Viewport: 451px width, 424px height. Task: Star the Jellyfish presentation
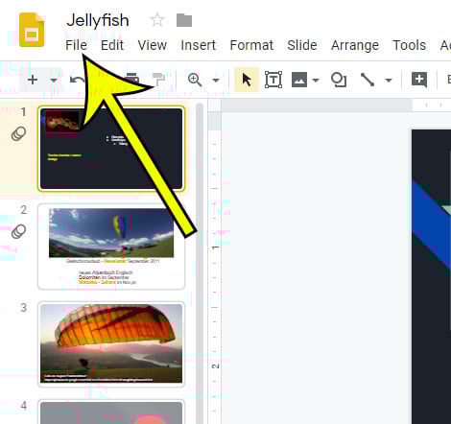click(157, 20)
